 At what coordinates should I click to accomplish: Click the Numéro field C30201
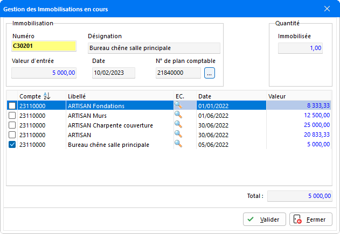pyautogui.click(x=45, y=47)
